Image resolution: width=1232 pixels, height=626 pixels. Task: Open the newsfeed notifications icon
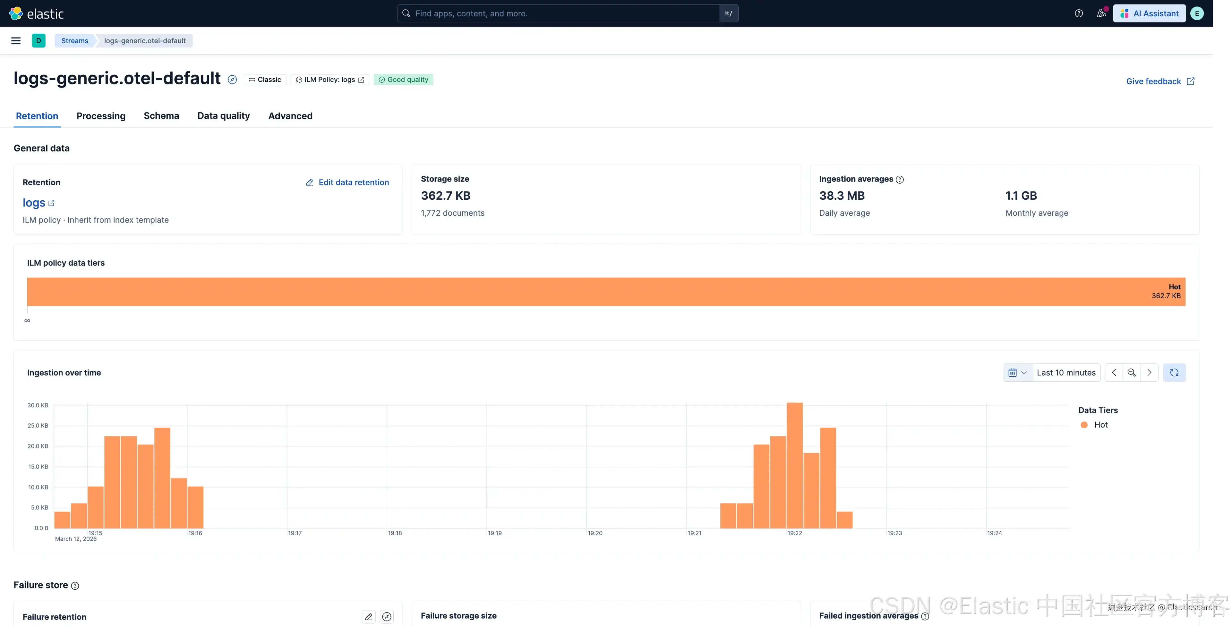click(x=1101, y=13)
